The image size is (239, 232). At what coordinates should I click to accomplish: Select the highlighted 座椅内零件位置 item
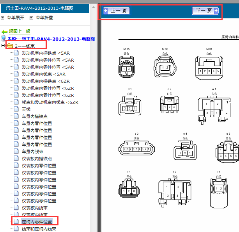coord(37,222)
